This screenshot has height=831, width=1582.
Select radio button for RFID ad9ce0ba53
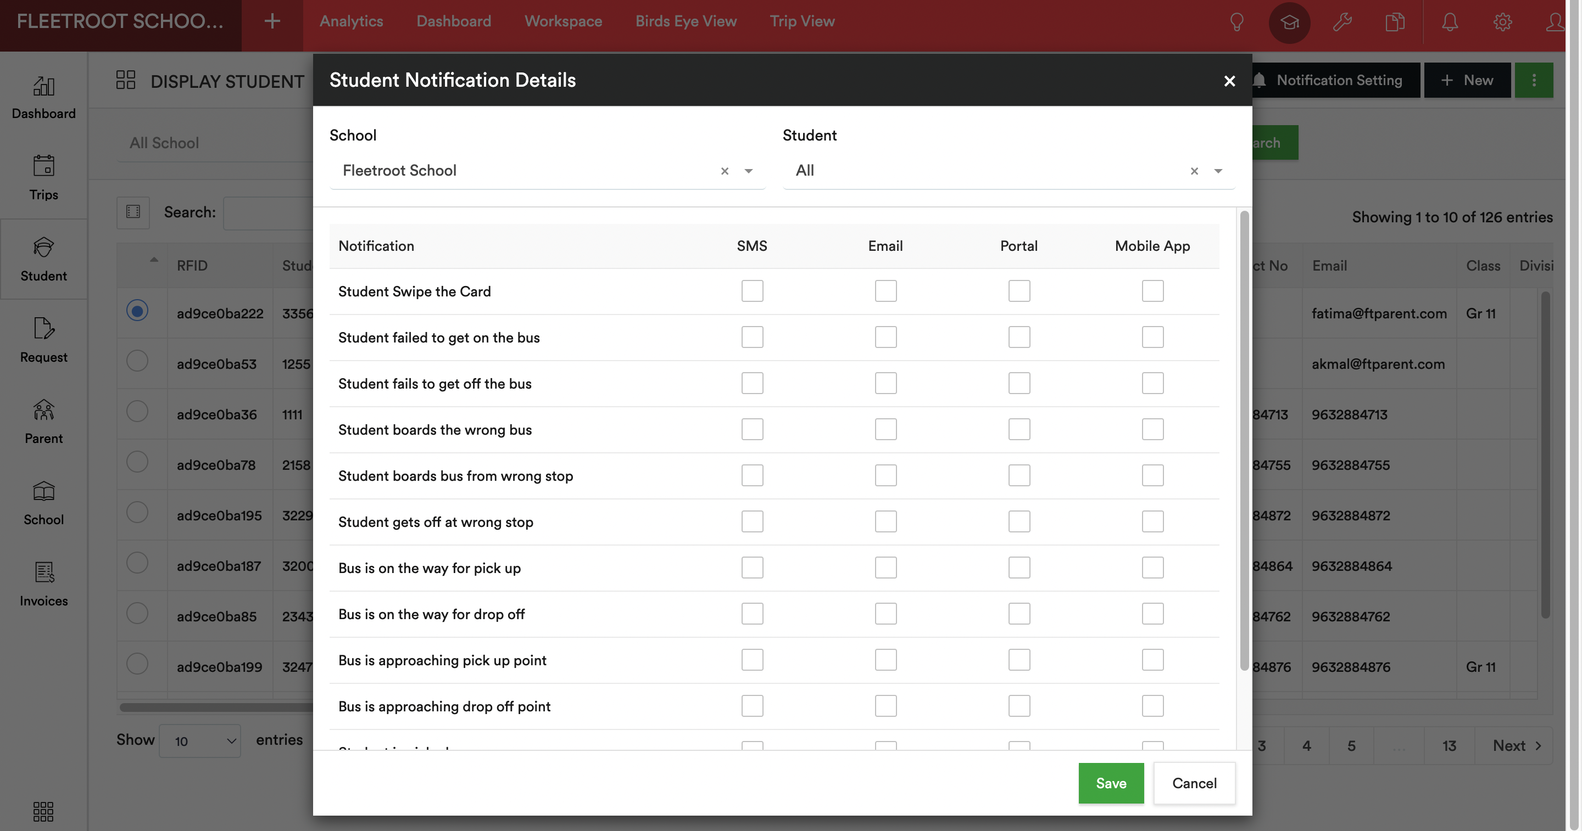click(x=137, y=360)
